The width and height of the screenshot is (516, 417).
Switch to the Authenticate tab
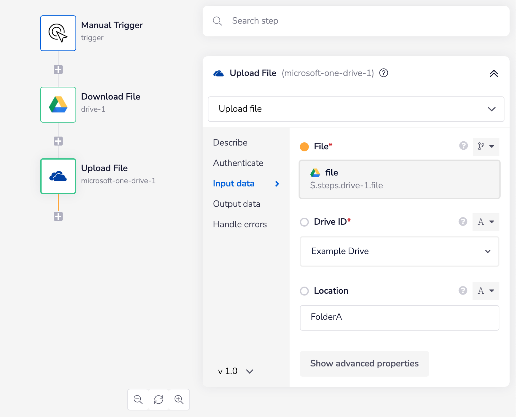coord(238,163)
